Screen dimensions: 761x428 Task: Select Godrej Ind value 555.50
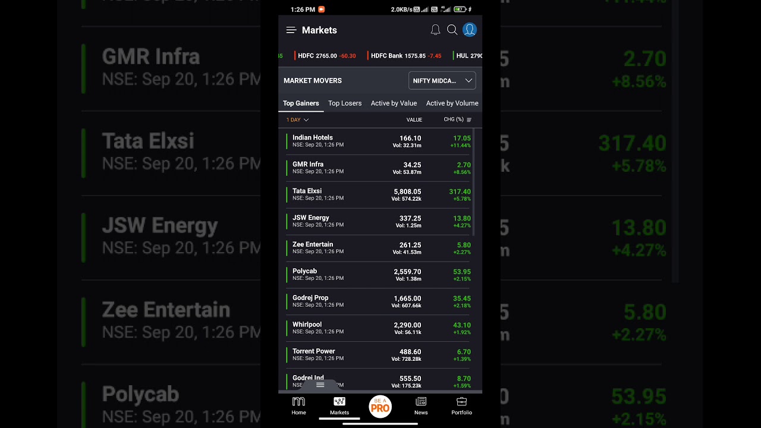coord(410,379)
